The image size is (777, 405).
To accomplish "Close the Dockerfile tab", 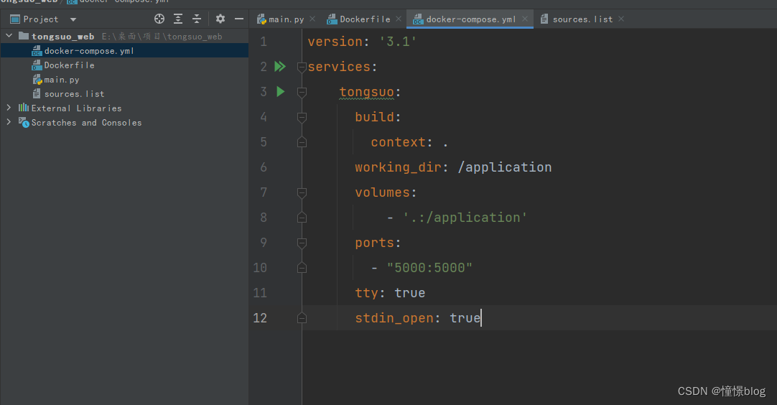I will pyautogui.click(x=399, y=19).
